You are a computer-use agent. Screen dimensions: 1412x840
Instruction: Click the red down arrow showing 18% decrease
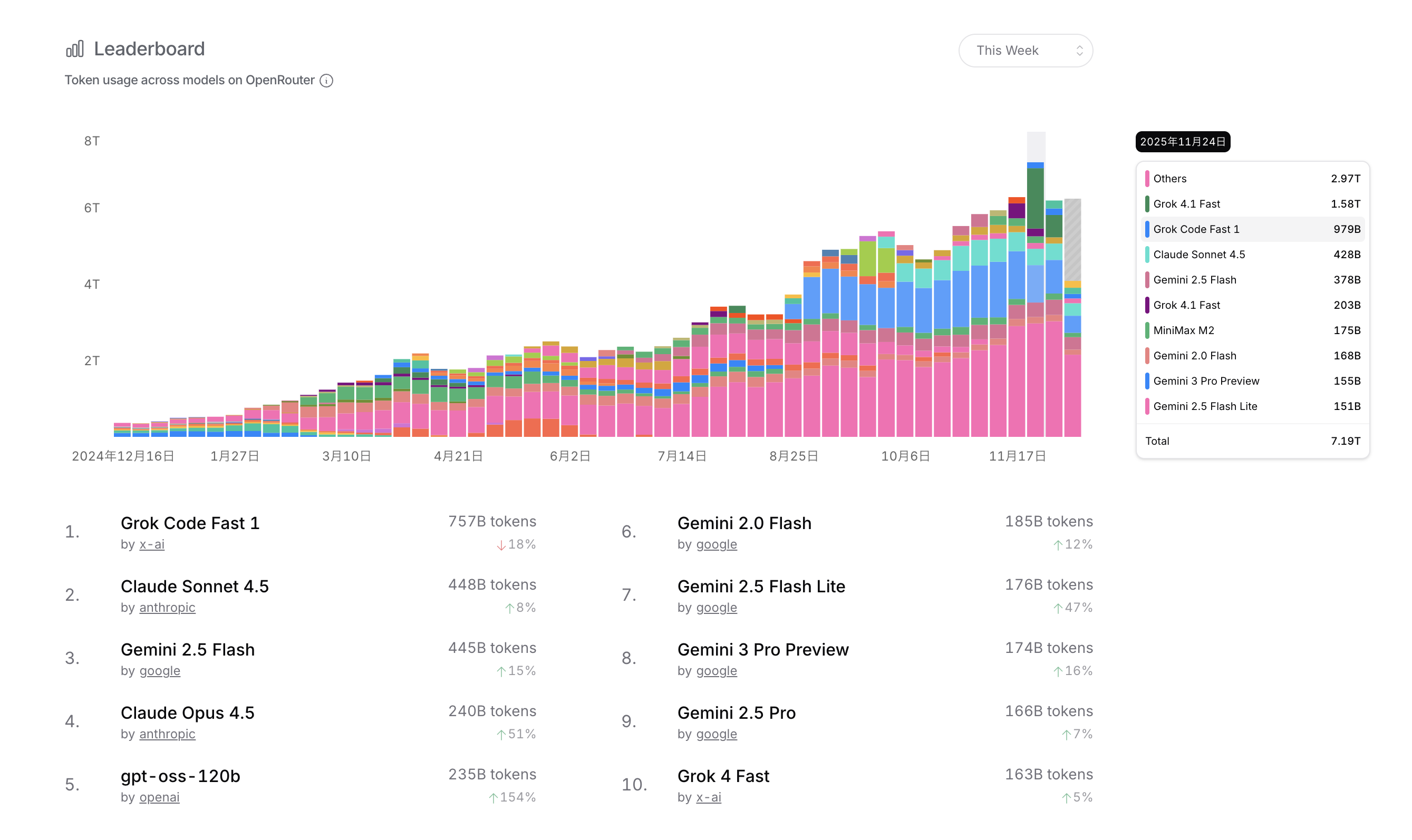(x=501, y=545)
